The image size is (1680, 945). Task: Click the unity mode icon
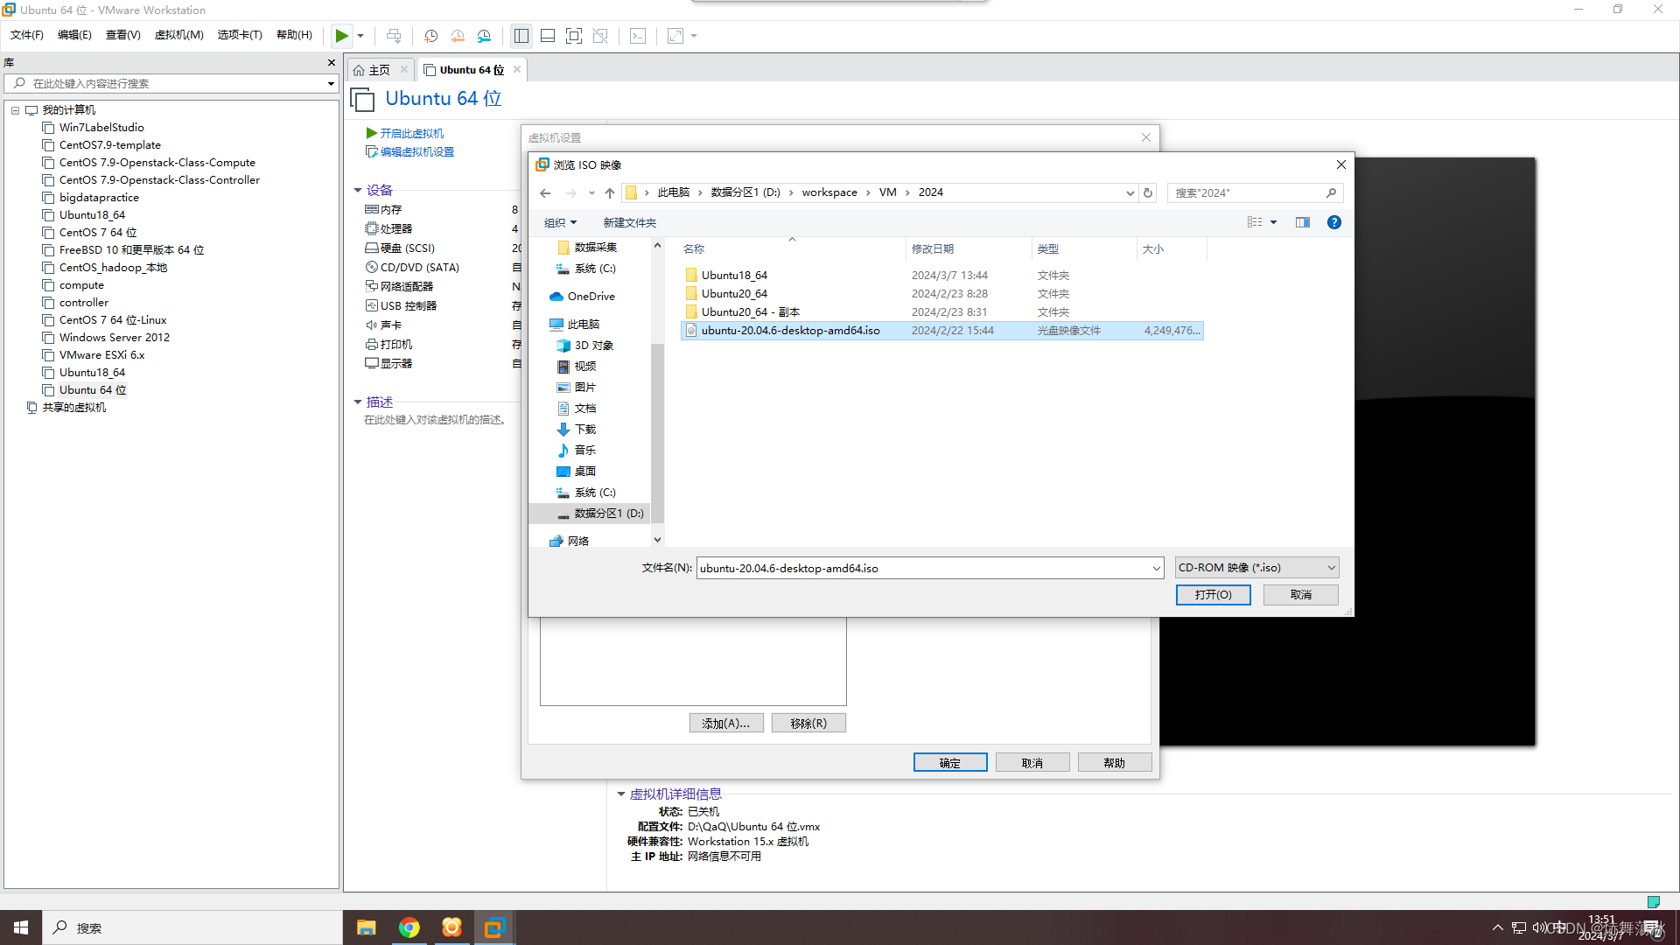tap(600, 36)
